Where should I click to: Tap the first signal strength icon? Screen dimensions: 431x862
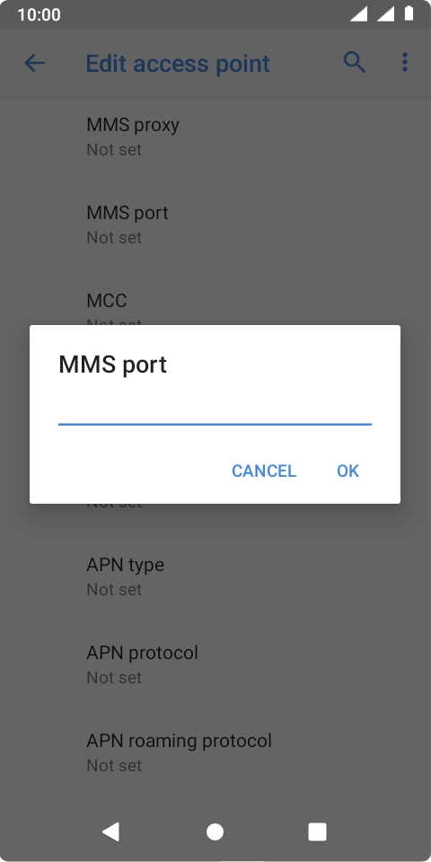pos(358,13)
